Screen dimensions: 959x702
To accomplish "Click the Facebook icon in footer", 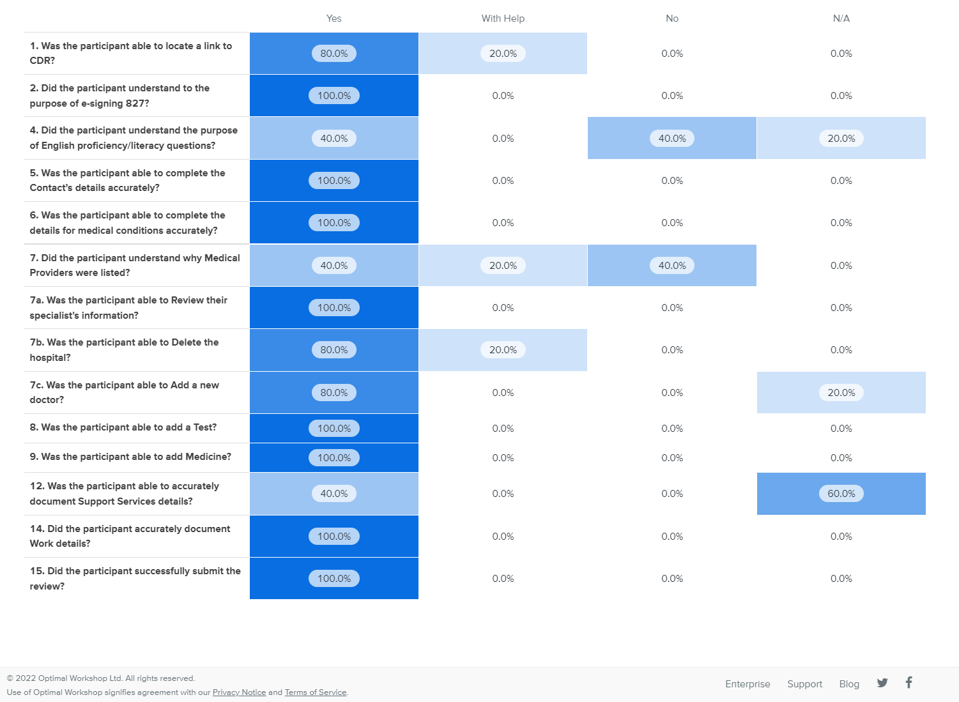I will [909, 682].
